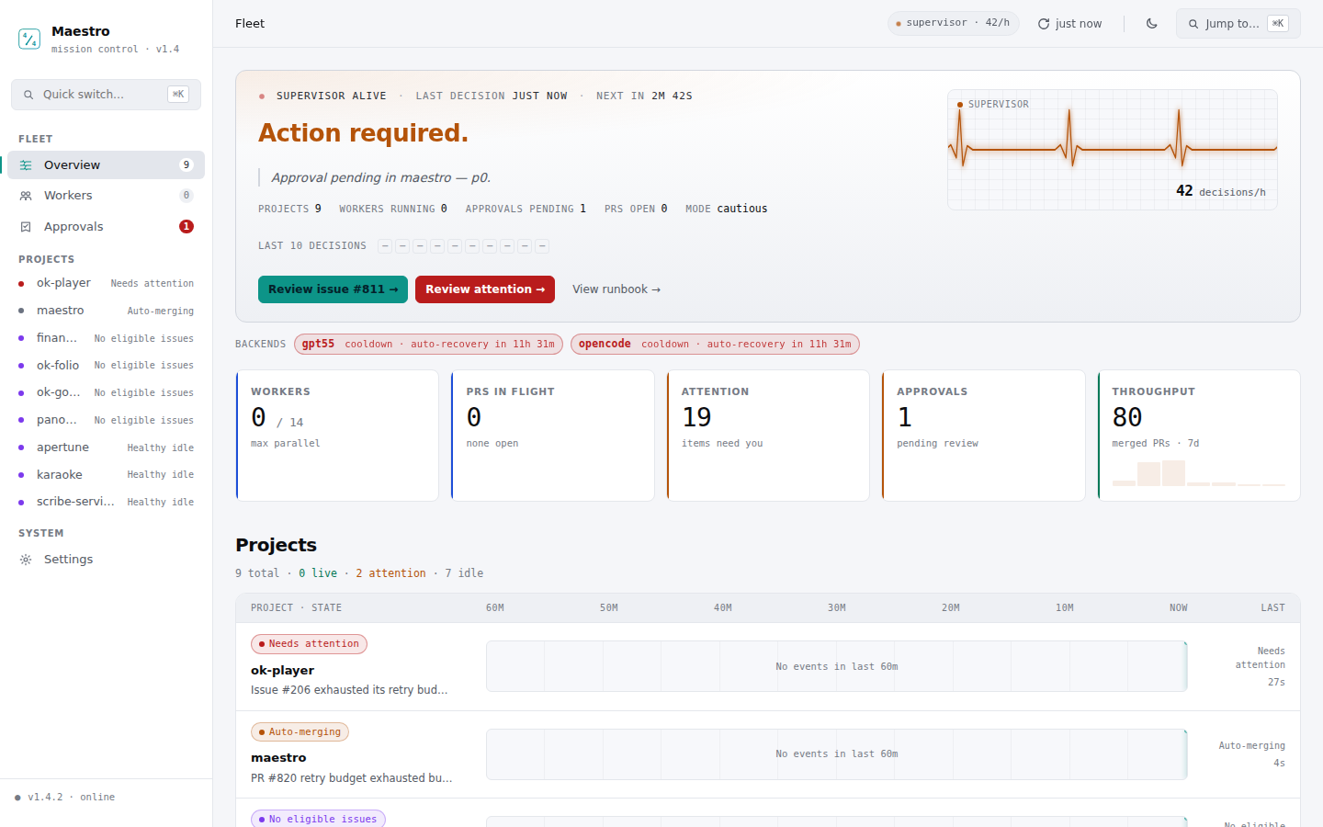Select the ok-go... project in sidebar

tap(106, 392)
